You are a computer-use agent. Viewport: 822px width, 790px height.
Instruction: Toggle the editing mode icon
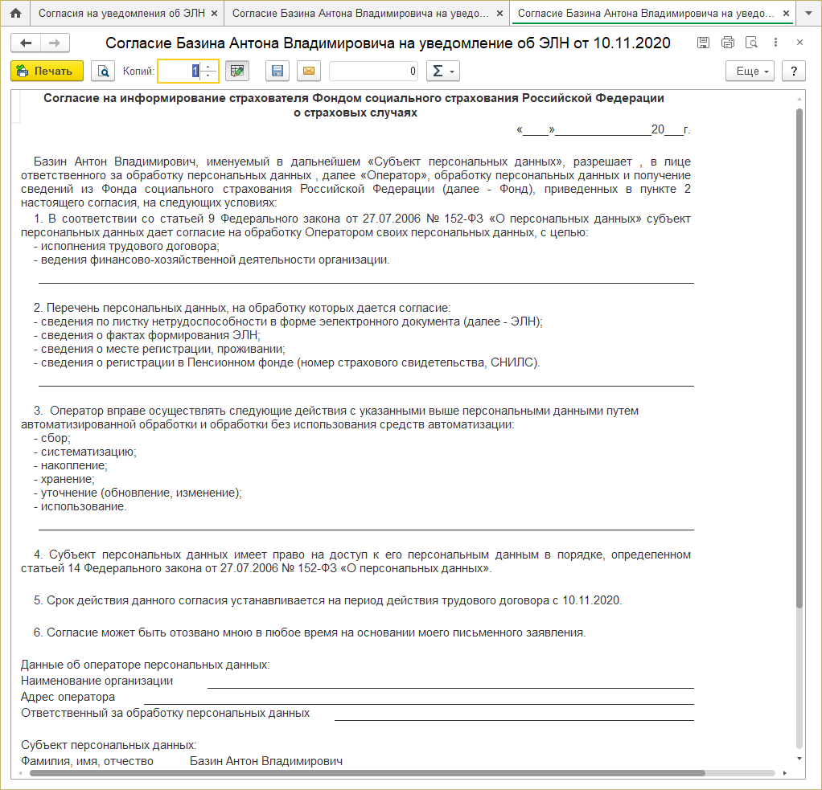coord(237,71)
